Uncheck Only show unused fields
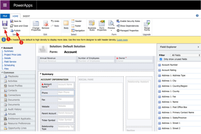201x134 pixels. 161,59
